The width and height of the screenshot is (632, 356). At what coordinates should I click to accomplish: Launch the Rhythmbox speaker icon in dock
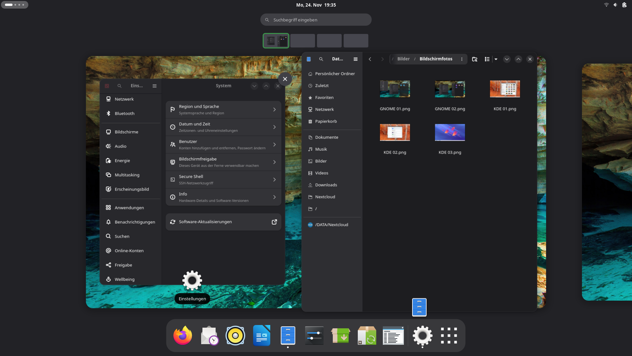[x=235, y=336]
